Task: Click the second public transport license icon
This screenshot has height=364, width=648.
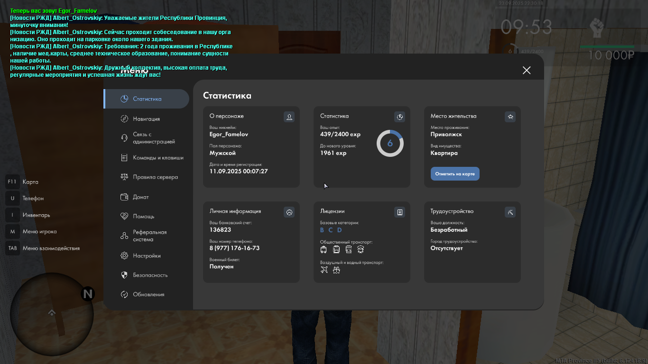Action: pos(336,249)
